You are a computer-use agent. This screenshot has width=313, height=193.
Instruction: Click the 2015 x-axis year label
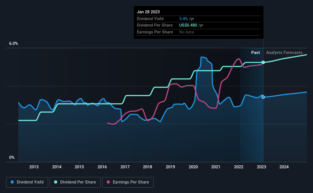[79, 167]
